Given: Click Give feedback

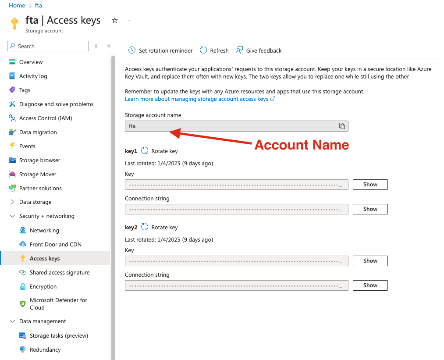Looking at the screenshot, I should [259, 50].
